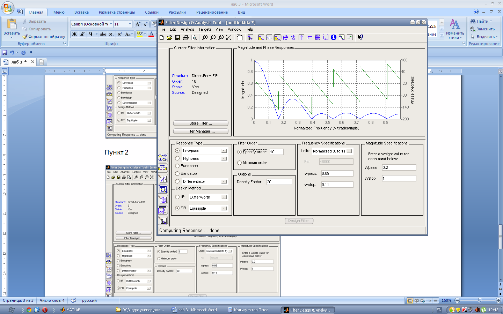Expand the Lowpass type dropdown
Viewport: 503px width, 314px height.
coord(224,151)
